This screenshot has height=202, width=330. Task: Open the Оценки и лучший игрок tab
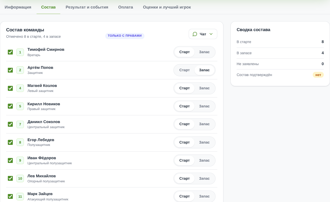point(167,7)
